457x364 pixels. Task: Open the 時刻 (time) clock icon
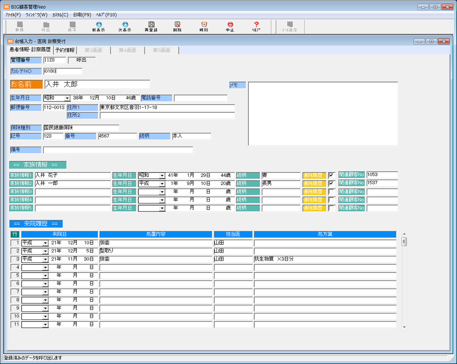point(204,25)
